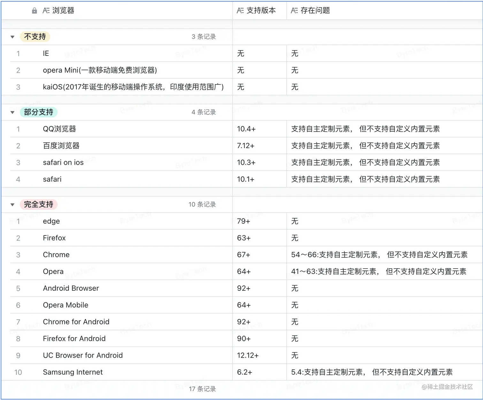Click the 3 条记录 count label

pos(204,37)
